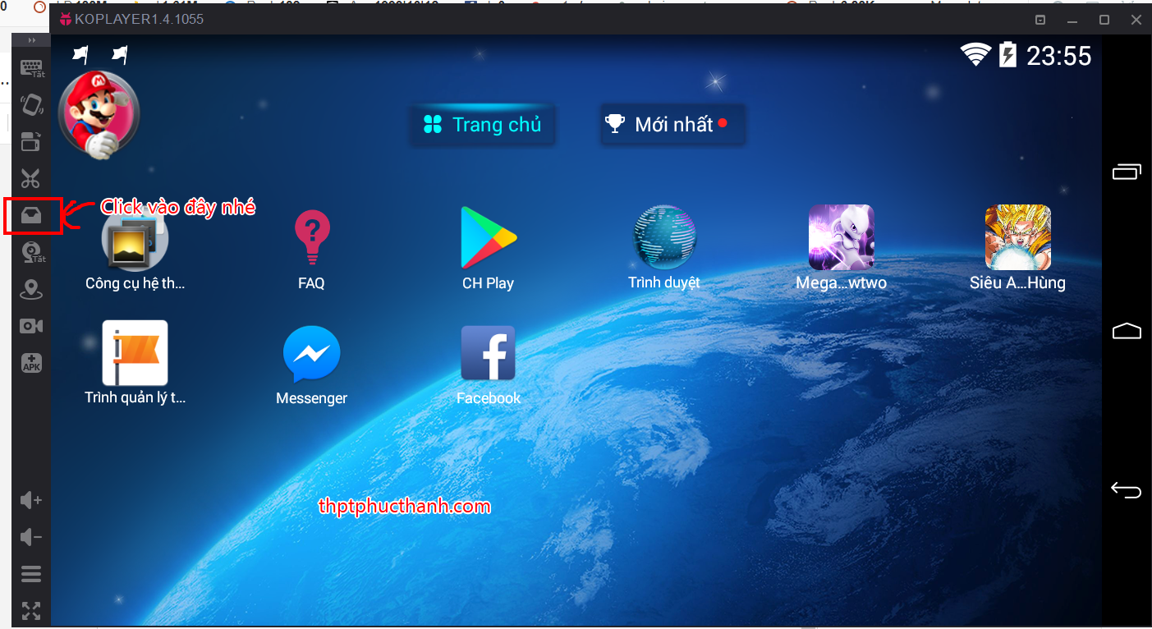Toggle the keyboard mapping sidebar icon
Screen dimensions: 1152x629
pos(32,68)
